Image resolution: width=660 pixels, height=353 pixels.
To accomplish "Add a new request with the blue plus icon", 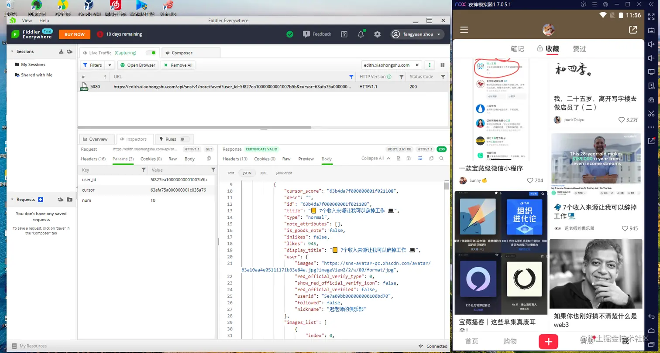I will pyautogui.click(x=41, y=200).
